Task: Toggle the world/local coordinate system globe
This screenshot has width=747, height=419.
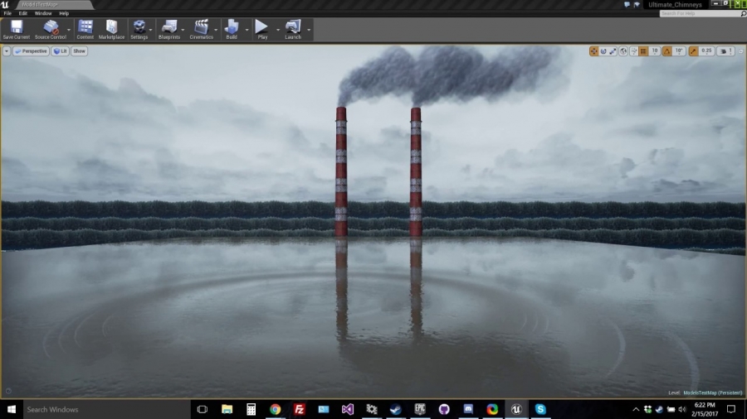Action: click(623, 51)
